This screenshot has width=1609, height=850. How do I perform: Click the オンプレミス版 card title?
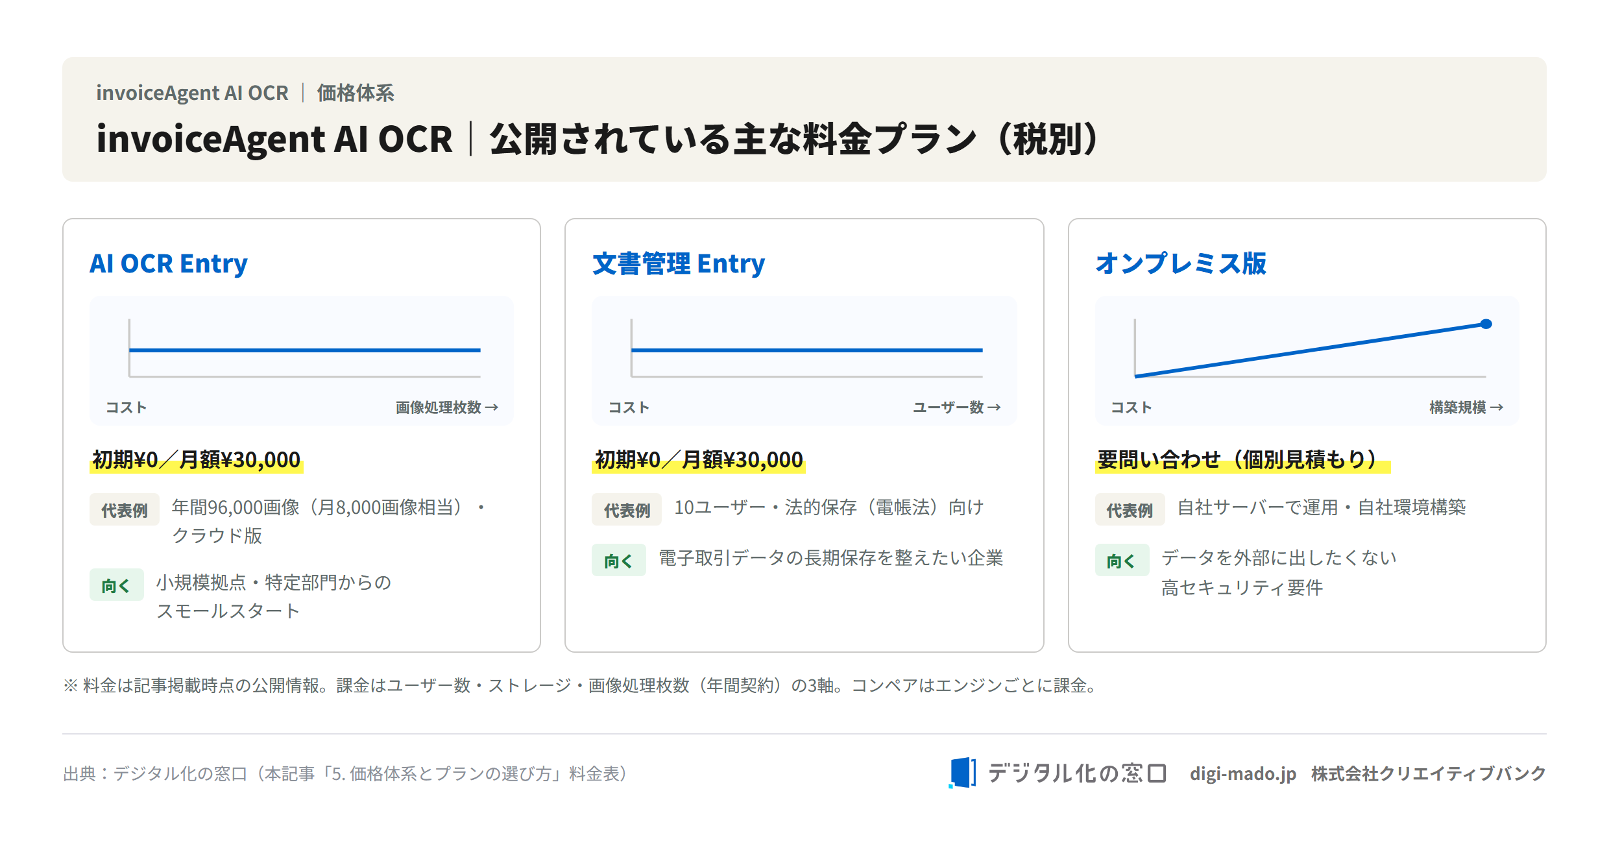(1181, 263)
